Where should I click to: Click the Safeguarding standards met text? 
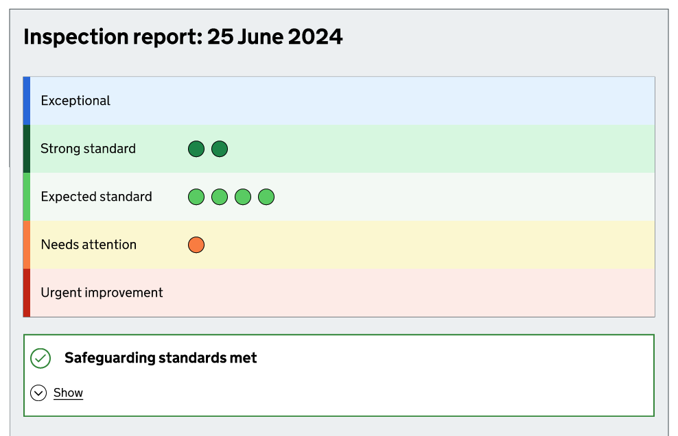(x=160, y=358)
